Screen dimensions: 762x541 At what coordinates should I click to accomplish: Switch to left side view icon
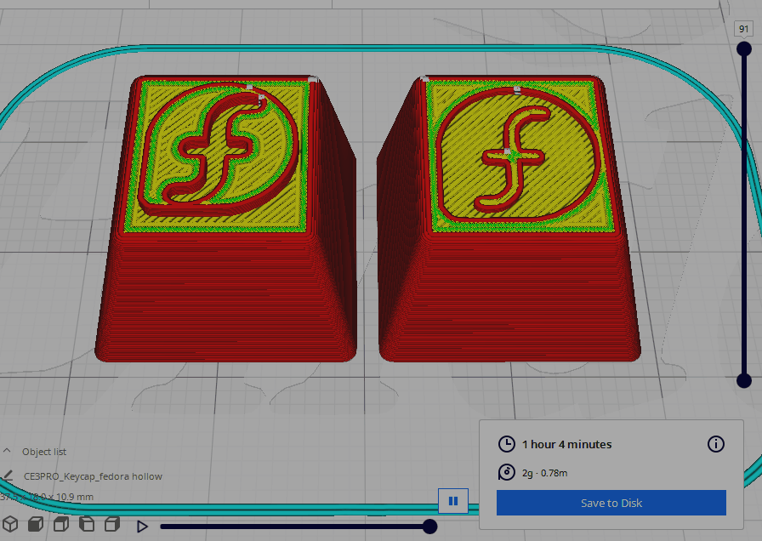(x=87, y=524)
